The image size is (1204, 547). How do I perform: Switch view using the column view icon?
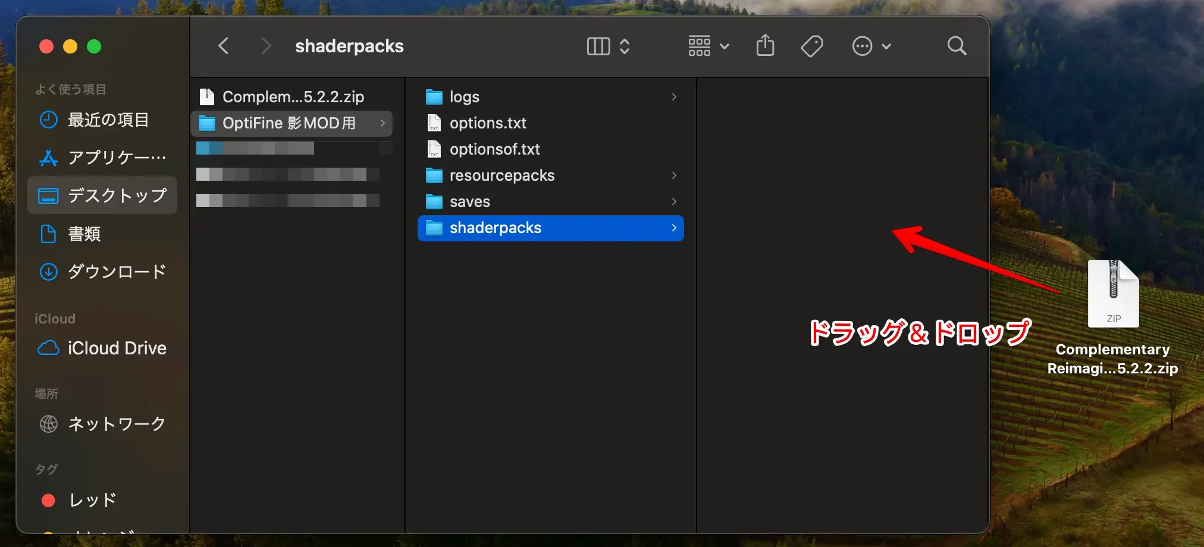point(598,46)
